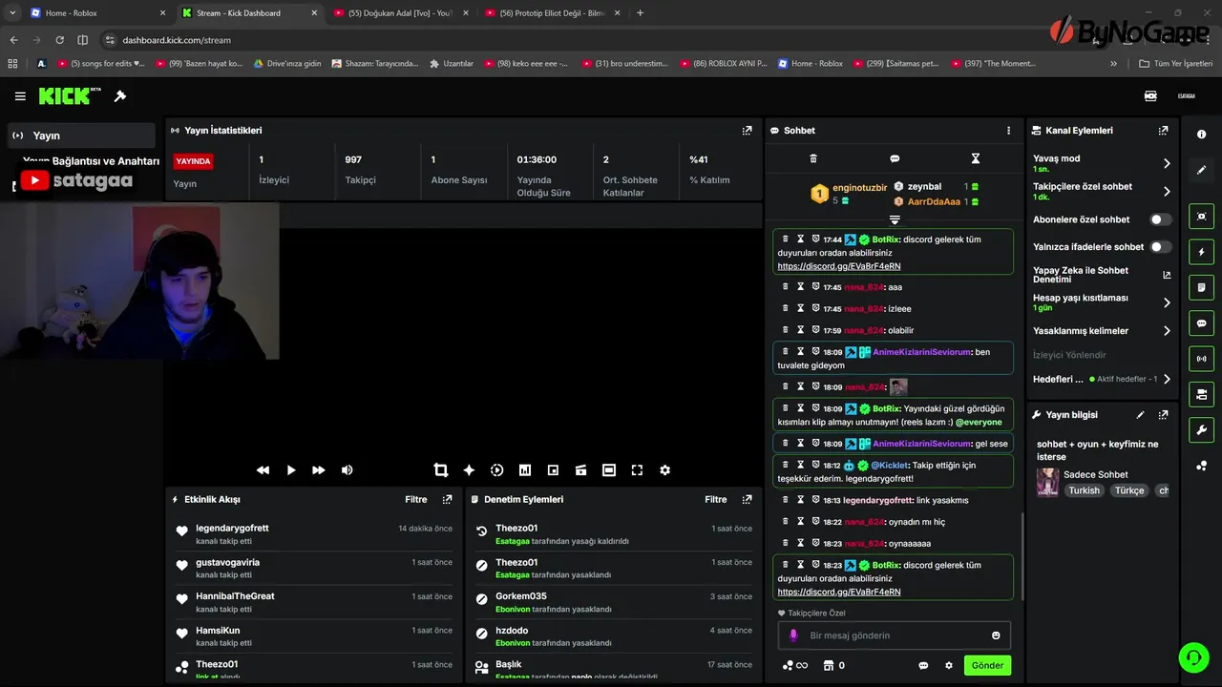
Task: Click the broadcast signal icon in the right sidebar
Action: pyautogui.click(x=1201, y=359)
